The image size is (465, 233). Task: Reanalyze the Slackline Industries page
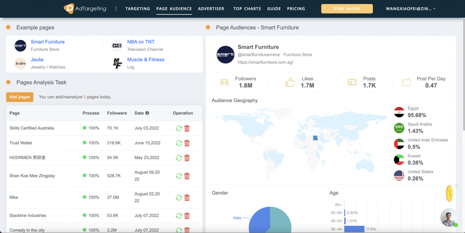click(x=179, y=215)
